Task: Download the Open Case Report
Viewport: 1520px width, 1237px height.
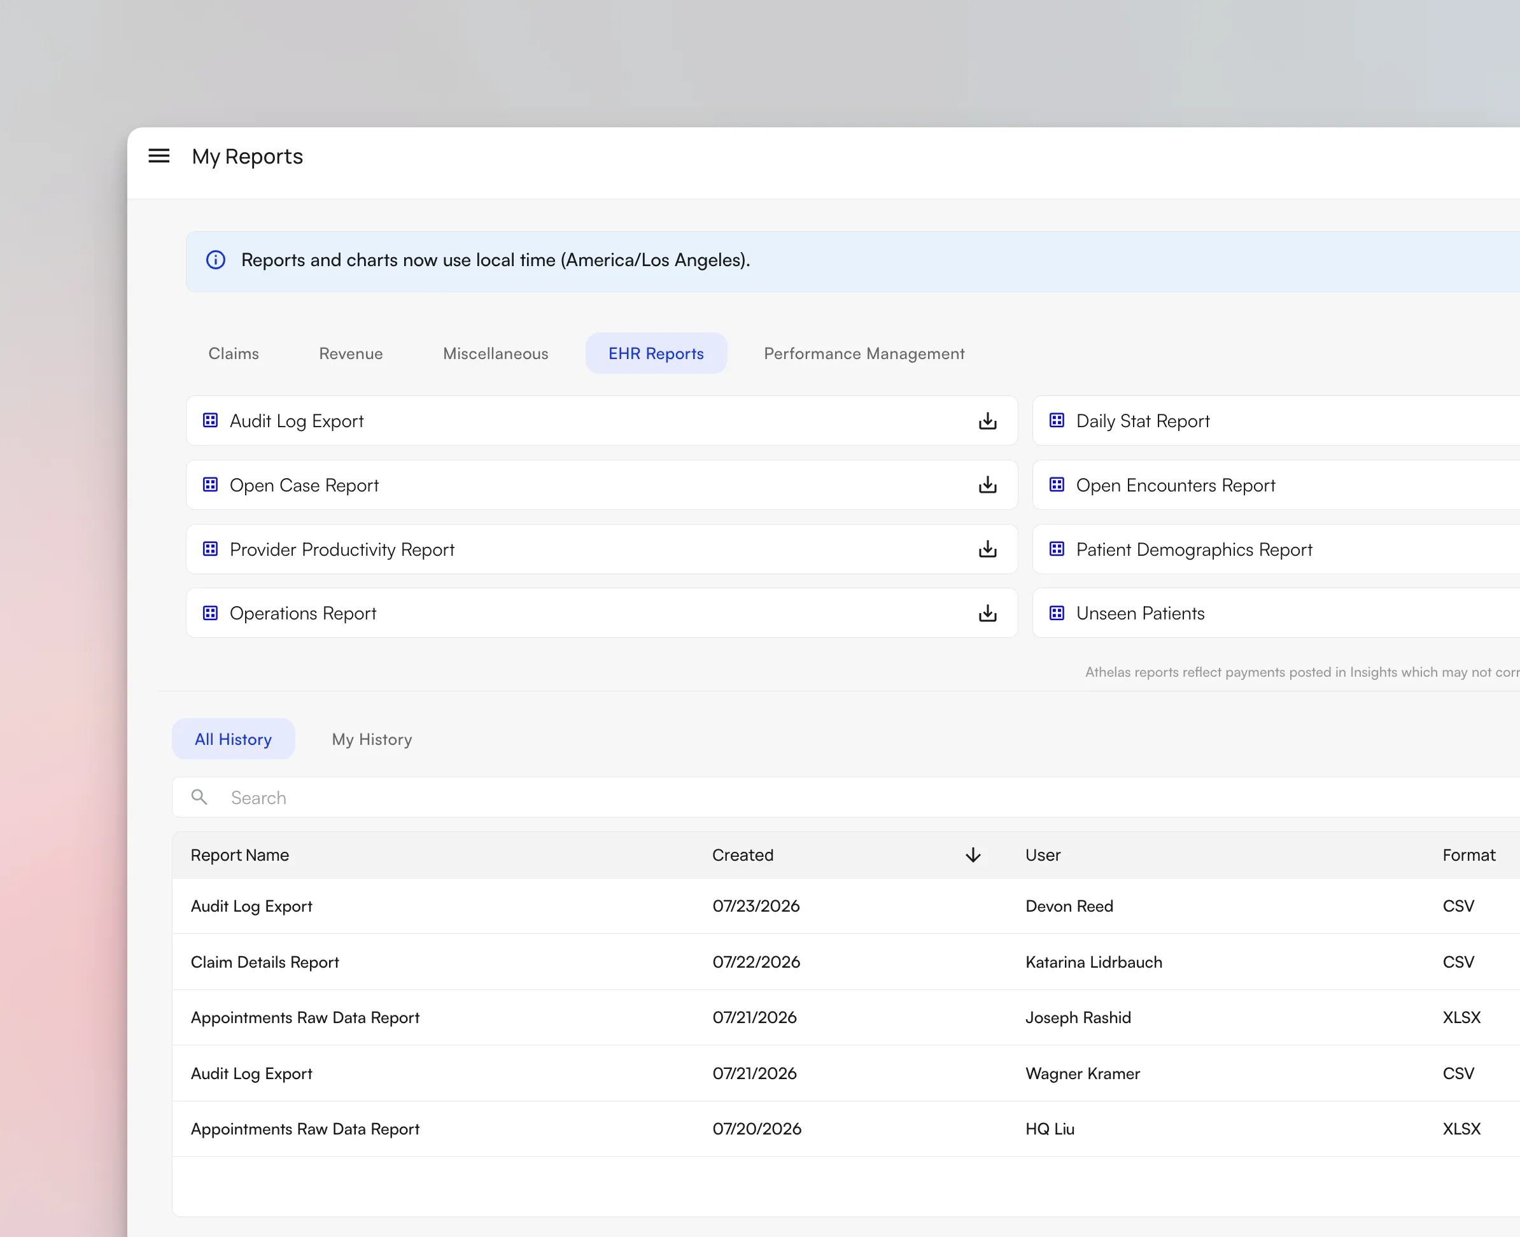Action: [x=987, y=485]
